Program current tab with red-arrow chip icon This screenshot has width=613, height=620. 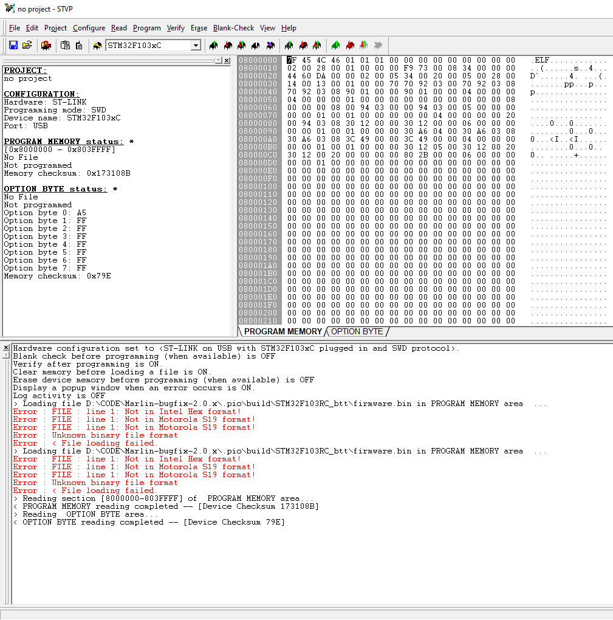tap(228, 46)
